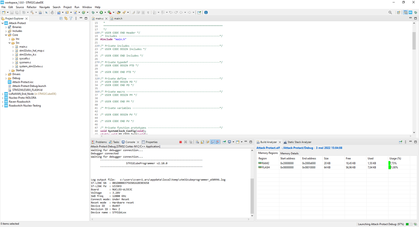This screenshot has height=227, width=419.
Task: Toggle Link with Editor in Project Explorer
Action: (66, 18)
